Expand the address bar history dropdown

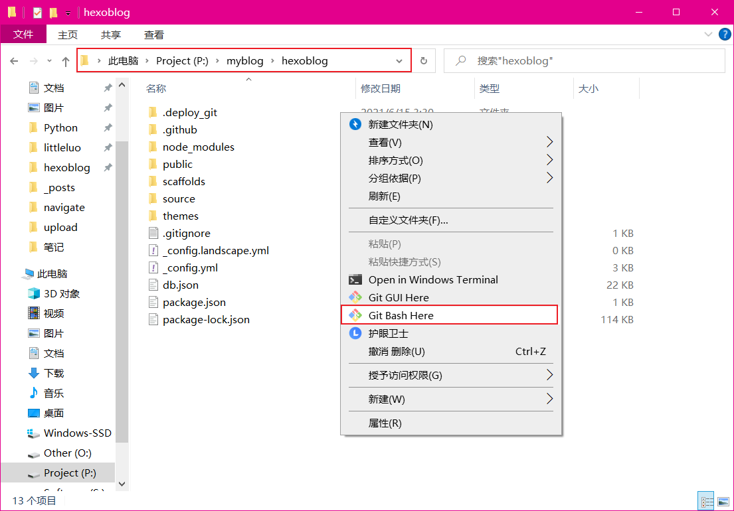pyautogui.click(x=399, y=61)
